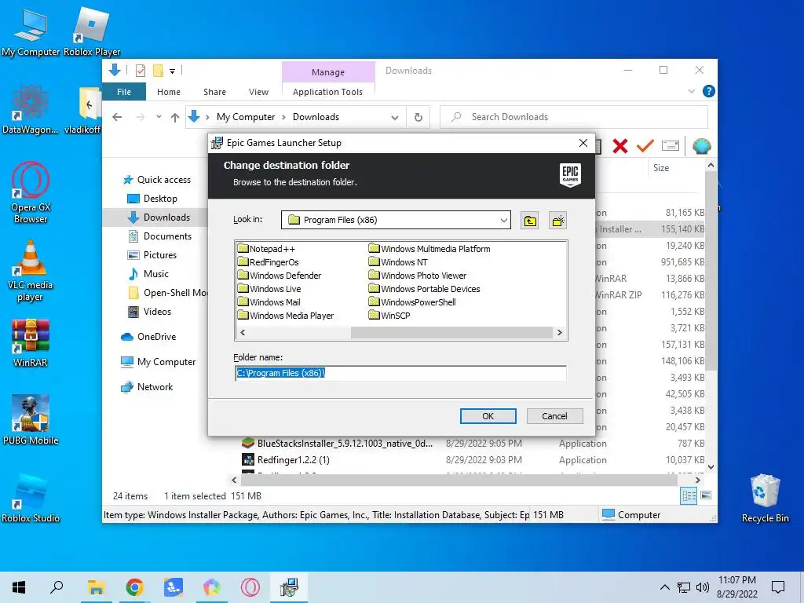Image resolution: width=804 pixels, height=603 pixels.
Task: Open the Application Tools tab
Action: click(327, 92)
